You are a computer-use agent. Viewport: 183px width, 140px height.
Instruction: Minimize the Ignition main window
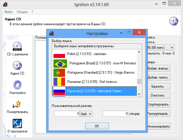(156, 4)
